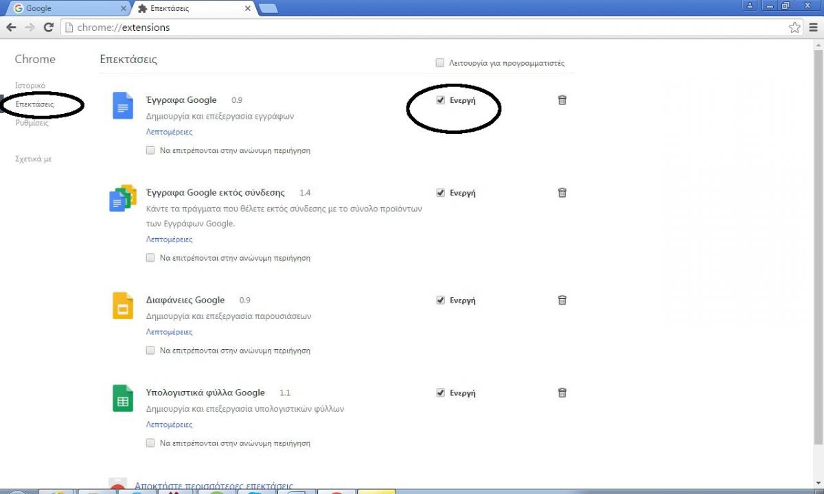Click the user profile button in title bar
Image resolution: width=824 pixels, height=494 pixels.
750,5
